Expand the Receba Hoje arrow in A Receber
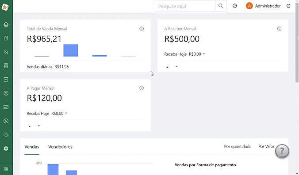Screen dimensions: 299x175 (204, 54)
